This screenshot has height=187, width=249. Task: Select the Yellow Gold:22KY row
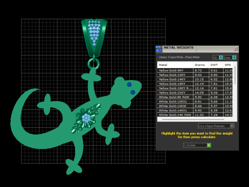pyautogui.click(x=195, y=92)
